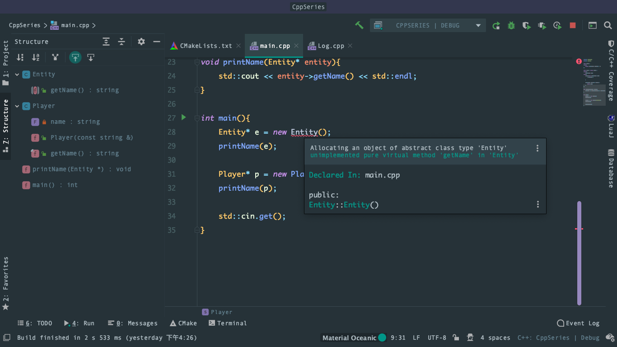Image resolution: width=617 pixels, height=347 pixels.
Task: Click red error stripe mark on scrollbar
Action: pyautogui.click(x=579, y=229)
